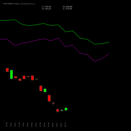Click the chart title text starting with NIFTY
Viewport: 131px width, 131px height.
pos(19,4)
